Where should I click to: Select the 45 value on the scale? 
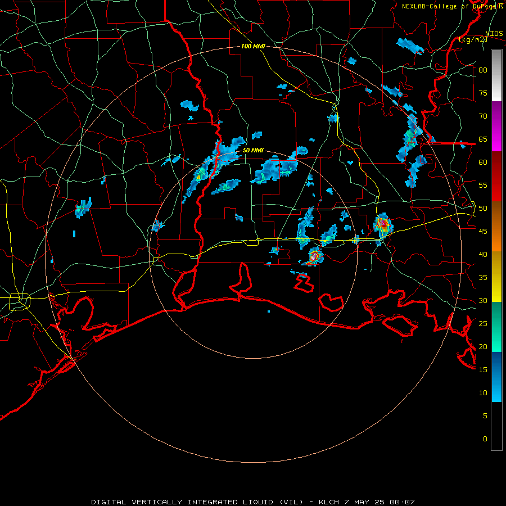[x=483, y=232]
